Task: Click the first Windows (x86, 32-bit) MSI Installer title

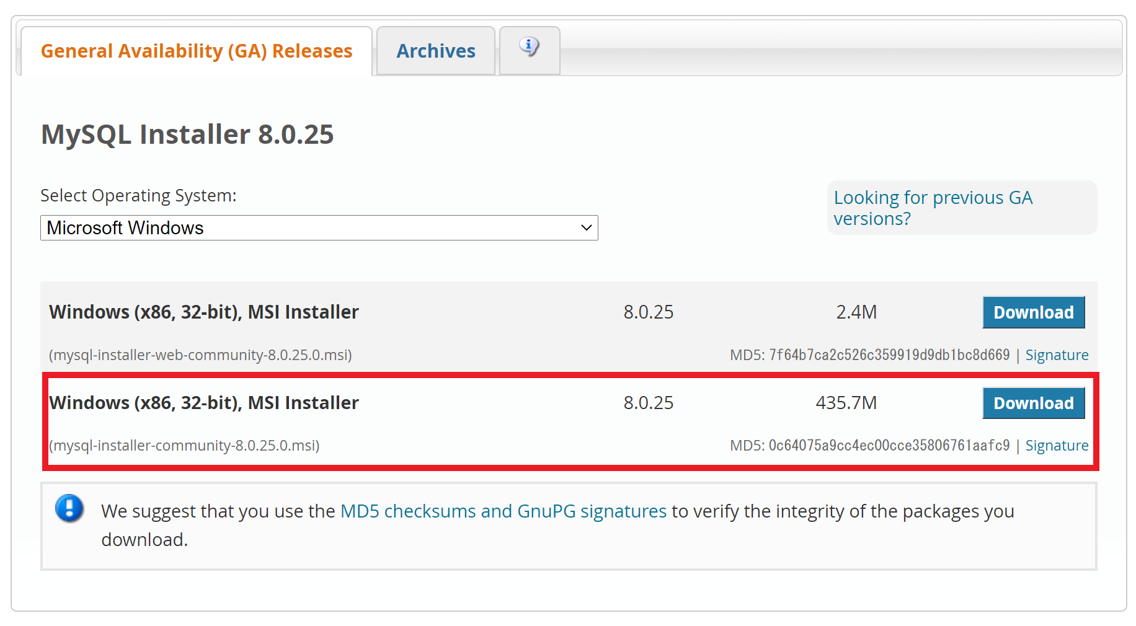Action: pyautogui.click(x=203, y=312)
